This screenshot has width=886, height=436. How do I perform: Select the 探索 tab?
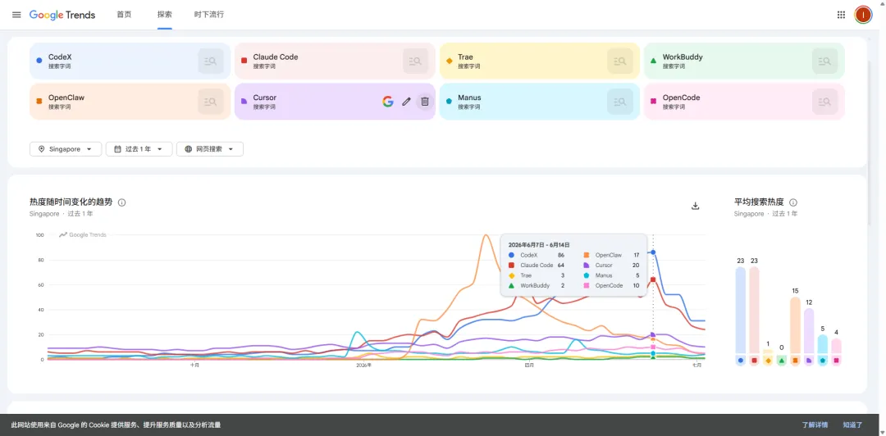(164, 15)
